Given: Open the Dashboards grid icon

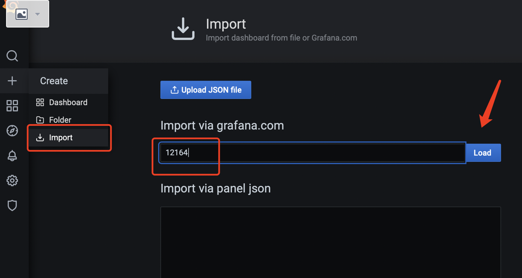Looking at the screenshot, I should click(12, 105).
